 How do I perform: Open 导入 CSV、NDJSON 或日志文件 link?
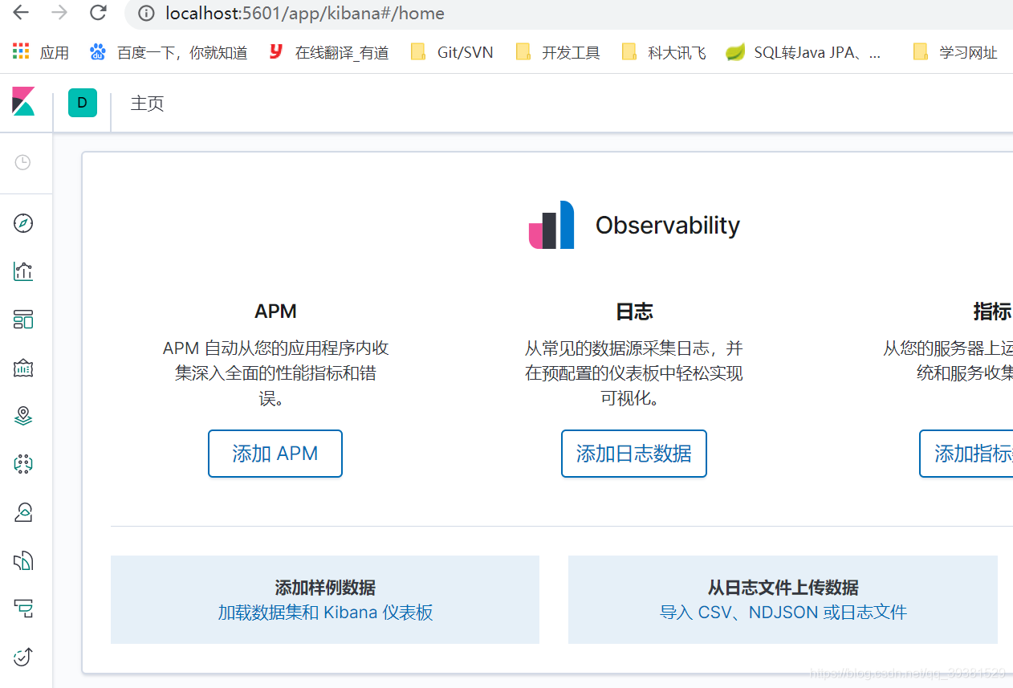783,613
